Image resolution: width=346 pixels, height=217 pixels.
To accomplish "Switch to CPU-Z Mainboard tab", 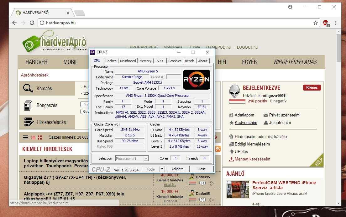I will click(x=128, y=61).
